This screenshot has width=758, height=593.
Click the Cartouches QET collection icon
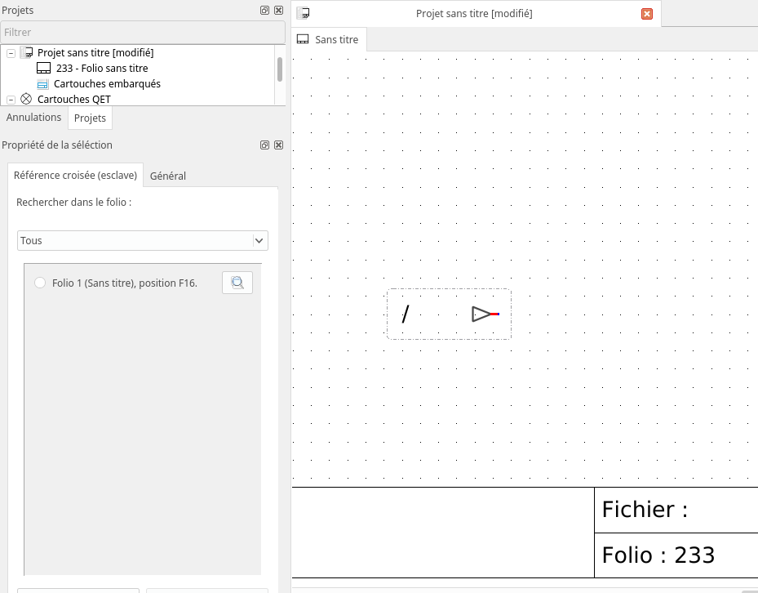[26, 99]
